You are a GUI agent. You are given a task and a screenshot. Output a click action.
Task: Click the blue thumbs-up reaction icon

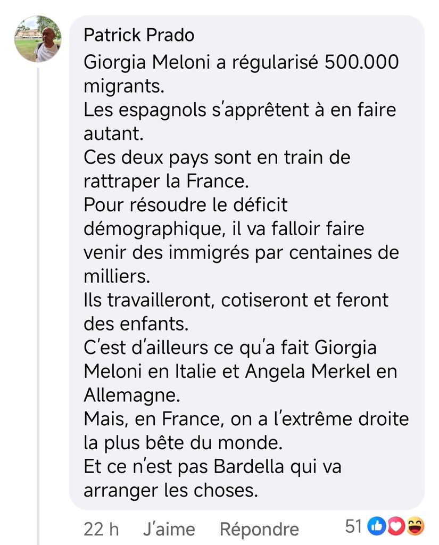coord(377,526)
